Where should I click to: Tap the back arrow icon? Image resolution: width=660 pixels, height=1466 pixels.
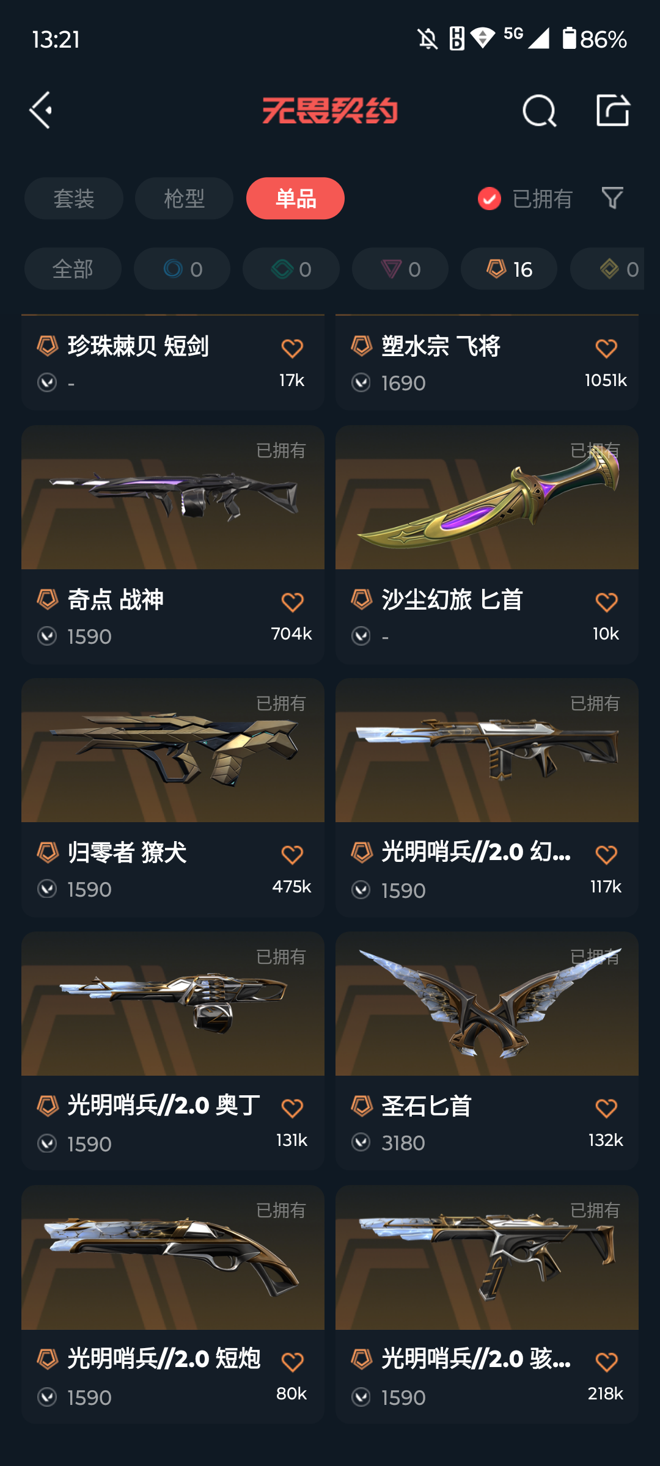coord(41,111)
